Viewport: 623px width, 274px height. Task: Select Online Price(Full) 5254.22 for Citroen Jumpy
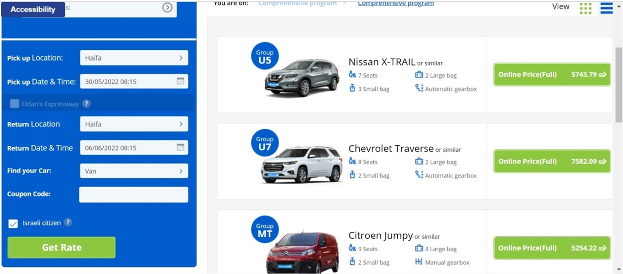tap(552, 248)
